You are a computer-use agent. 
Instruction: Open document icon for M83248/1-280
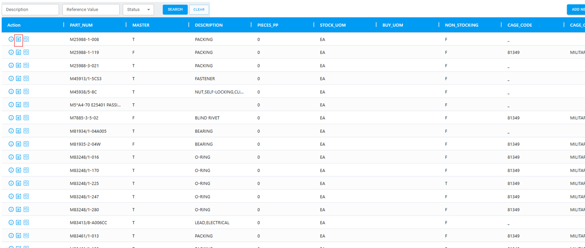pyautogui.click(x=18, y=209)
